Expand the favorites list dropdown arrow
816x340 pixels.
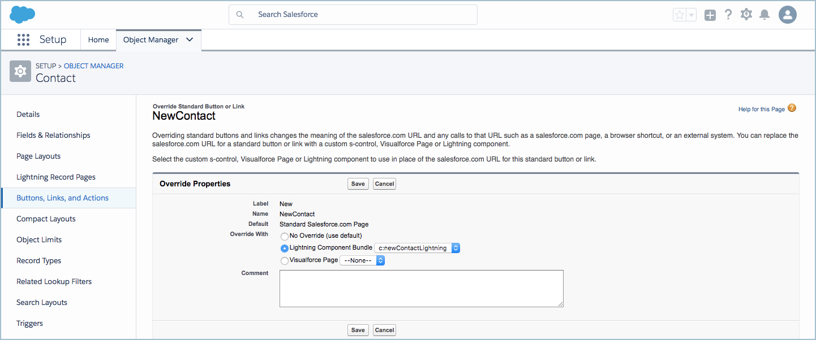691,15
